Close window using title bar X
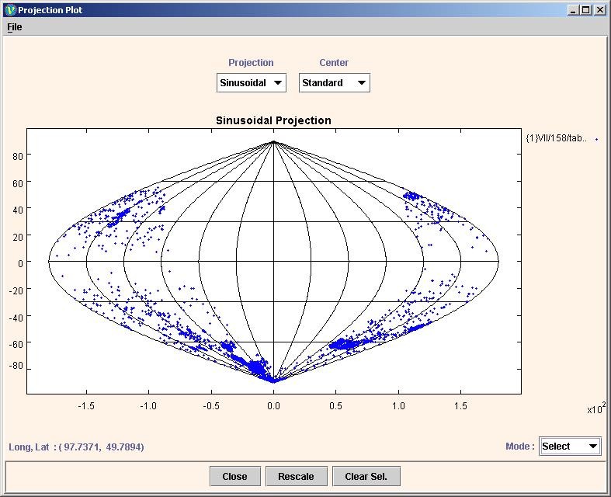611x497 pixels. pyautogui.click(x=599, y=10)
